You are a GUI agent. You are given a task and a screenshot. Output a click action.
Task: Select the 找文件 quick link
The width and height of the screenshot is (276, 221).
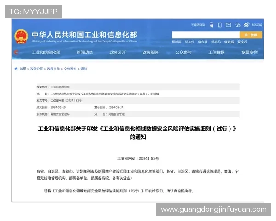click(x=190, y=42)
